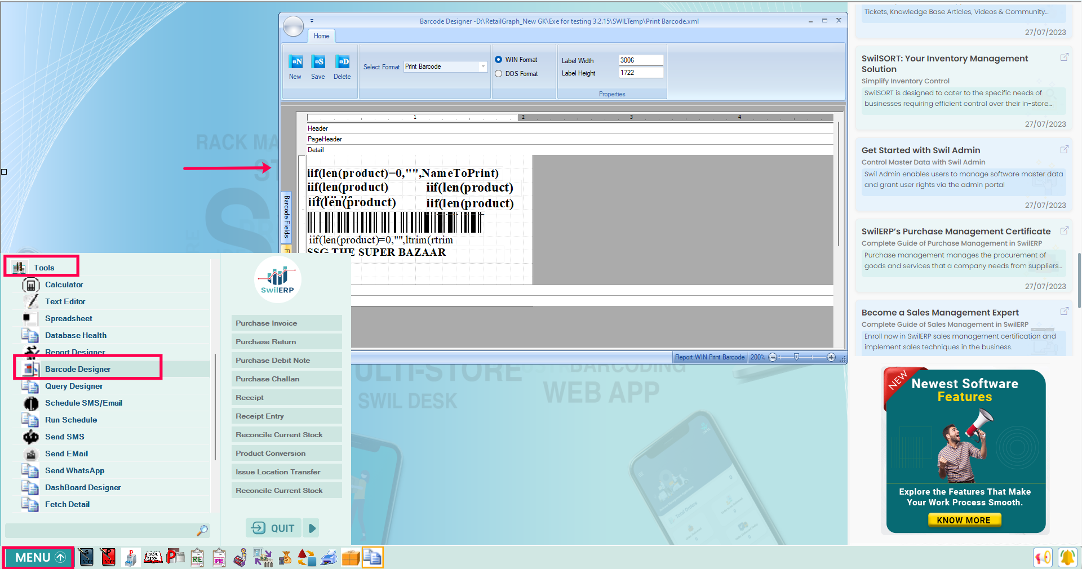Click the Send EMail icon
The image size is (1082, 569).
pos(32,454)
